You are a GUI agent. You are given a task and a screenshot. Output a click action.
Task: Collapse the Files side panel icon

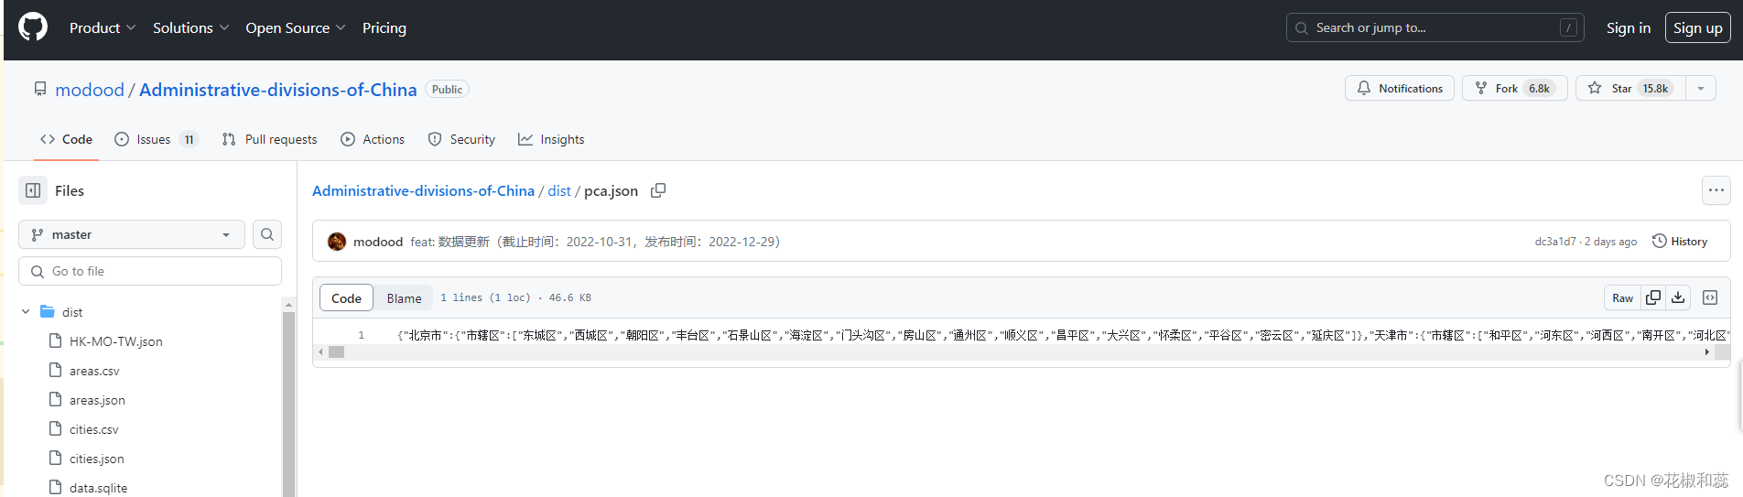(x=33, y=190)
